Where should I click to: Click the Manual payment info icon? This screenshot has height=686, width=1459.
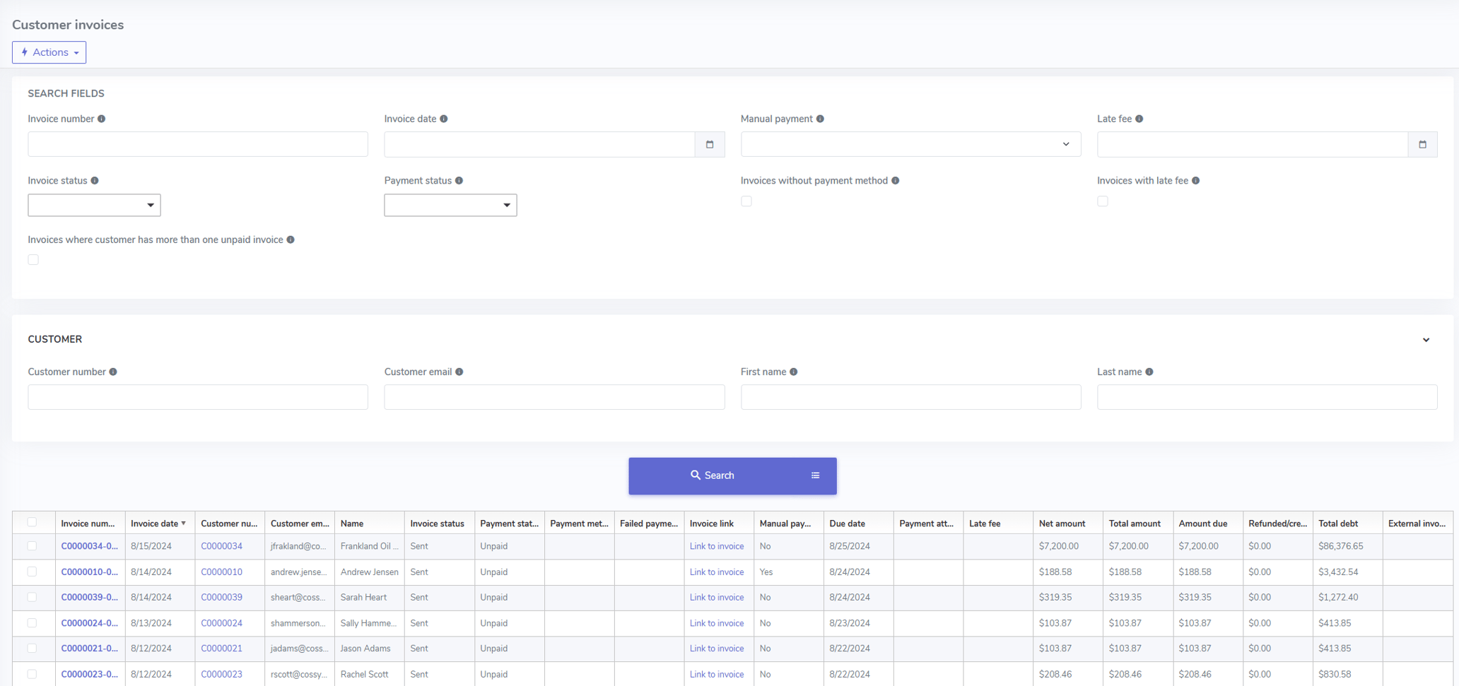[x=820, y=119]
